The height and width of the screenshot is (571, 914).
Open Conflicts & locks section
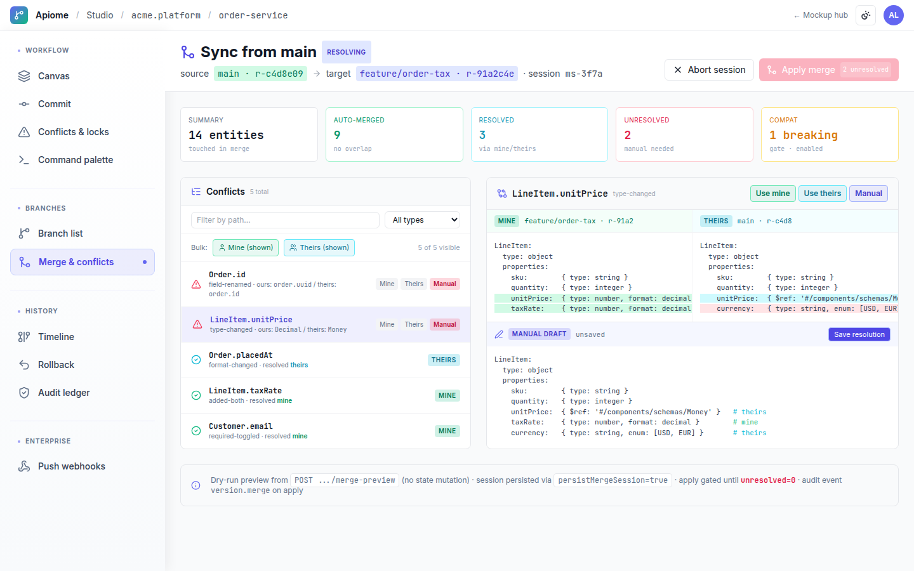coord(83,132)
